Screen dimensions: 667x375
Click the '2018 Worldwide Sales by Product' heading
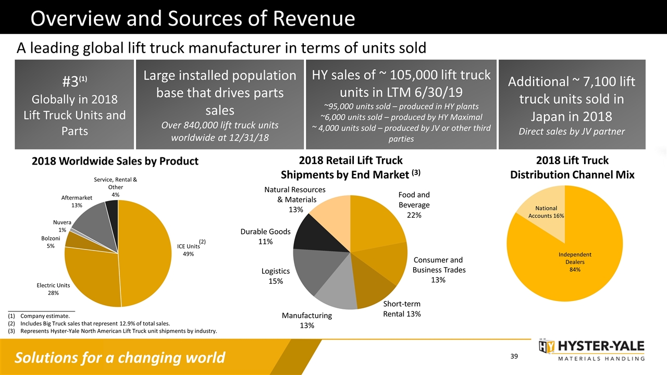click(x=114, y=161)
